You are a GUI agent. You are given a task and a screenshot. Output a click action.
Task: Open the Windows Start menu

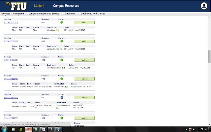pyautogui.click(x=4, y=129)
